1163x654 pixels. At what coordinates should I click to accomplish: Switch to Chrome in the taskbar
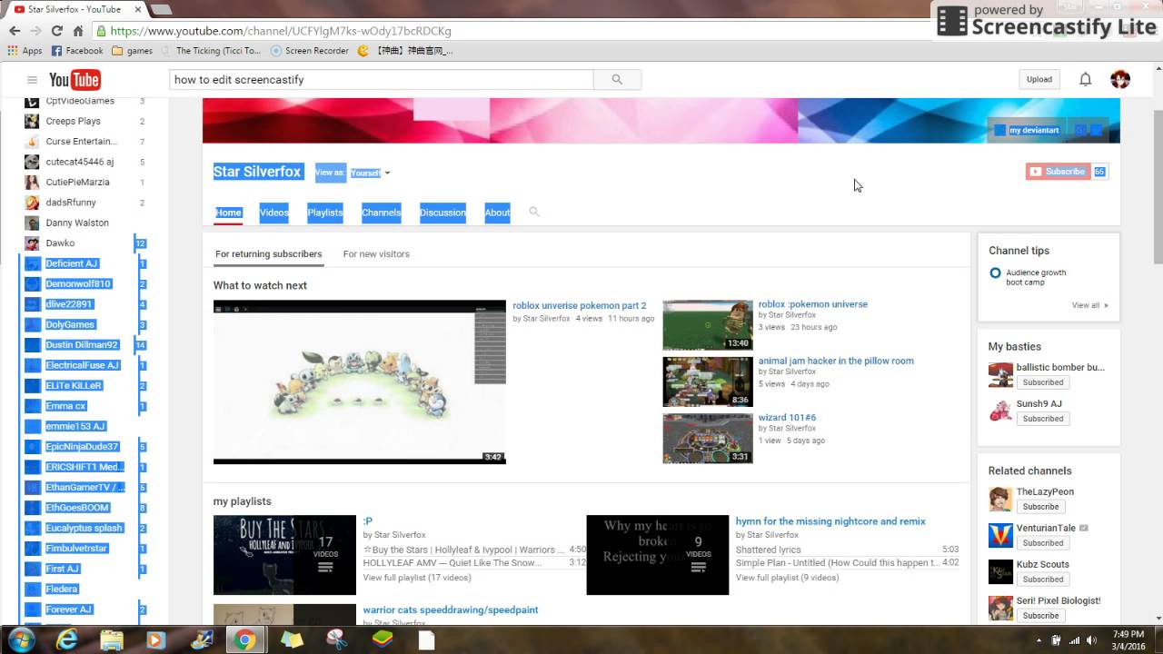click(244, 639)
